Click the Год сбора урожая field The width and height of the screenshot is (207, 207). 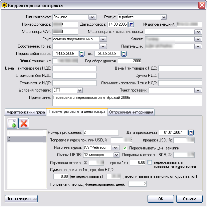[130, 61]
